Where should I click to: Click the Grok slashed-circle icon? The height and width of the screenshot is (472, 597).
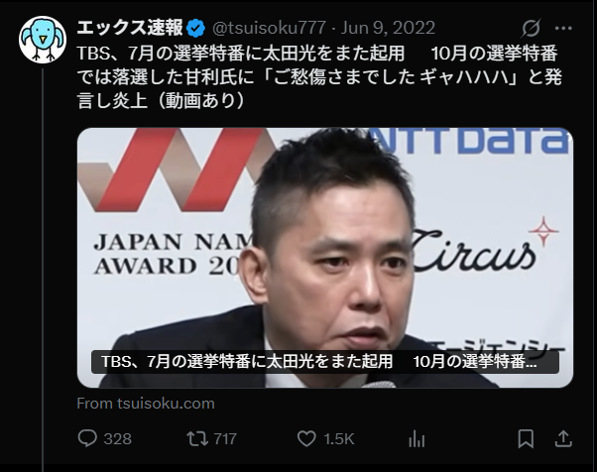(x=531, y=28)
